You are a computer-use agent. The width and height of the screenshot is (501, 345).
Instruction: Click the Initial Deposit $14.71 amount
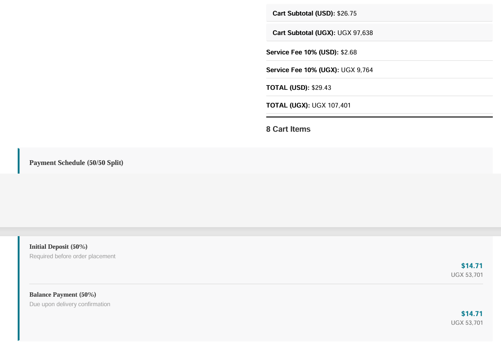coord(472,266)
